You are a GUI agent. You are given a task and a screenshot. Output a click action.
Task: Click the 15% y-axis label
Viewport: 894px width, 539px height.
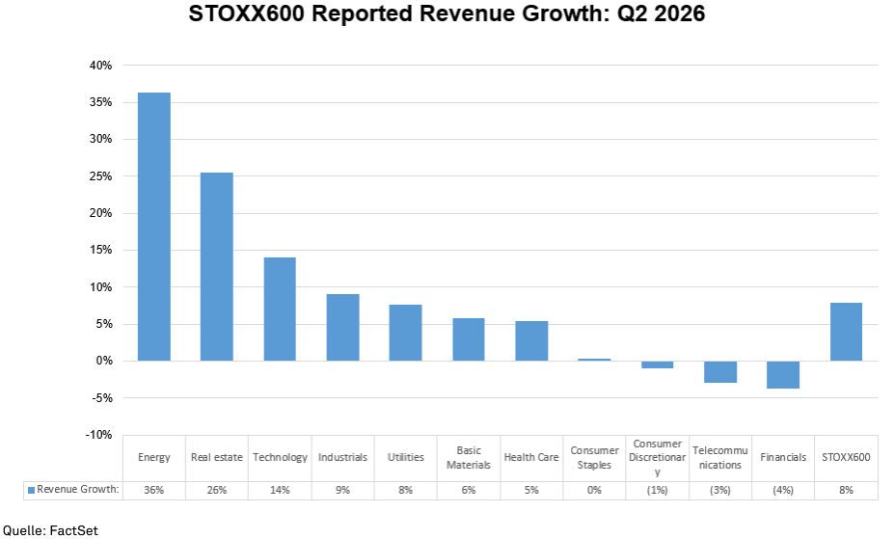(x=101, y=250)
